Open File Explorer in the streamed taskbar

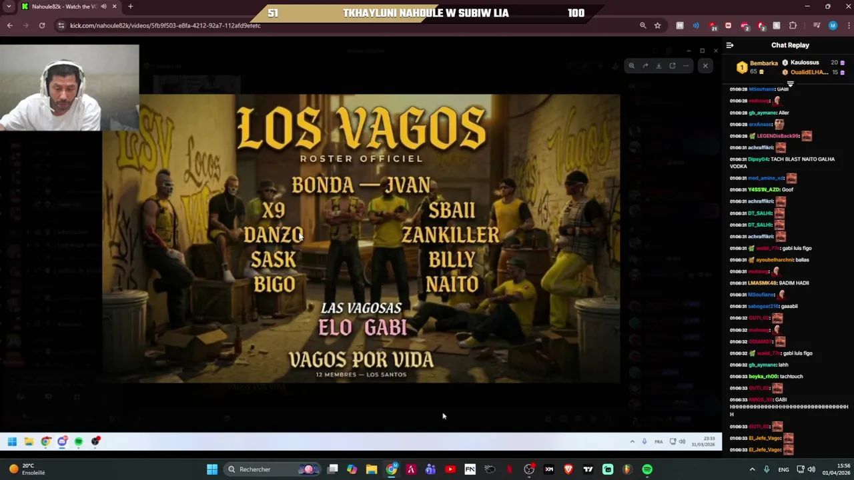(29, 441)
